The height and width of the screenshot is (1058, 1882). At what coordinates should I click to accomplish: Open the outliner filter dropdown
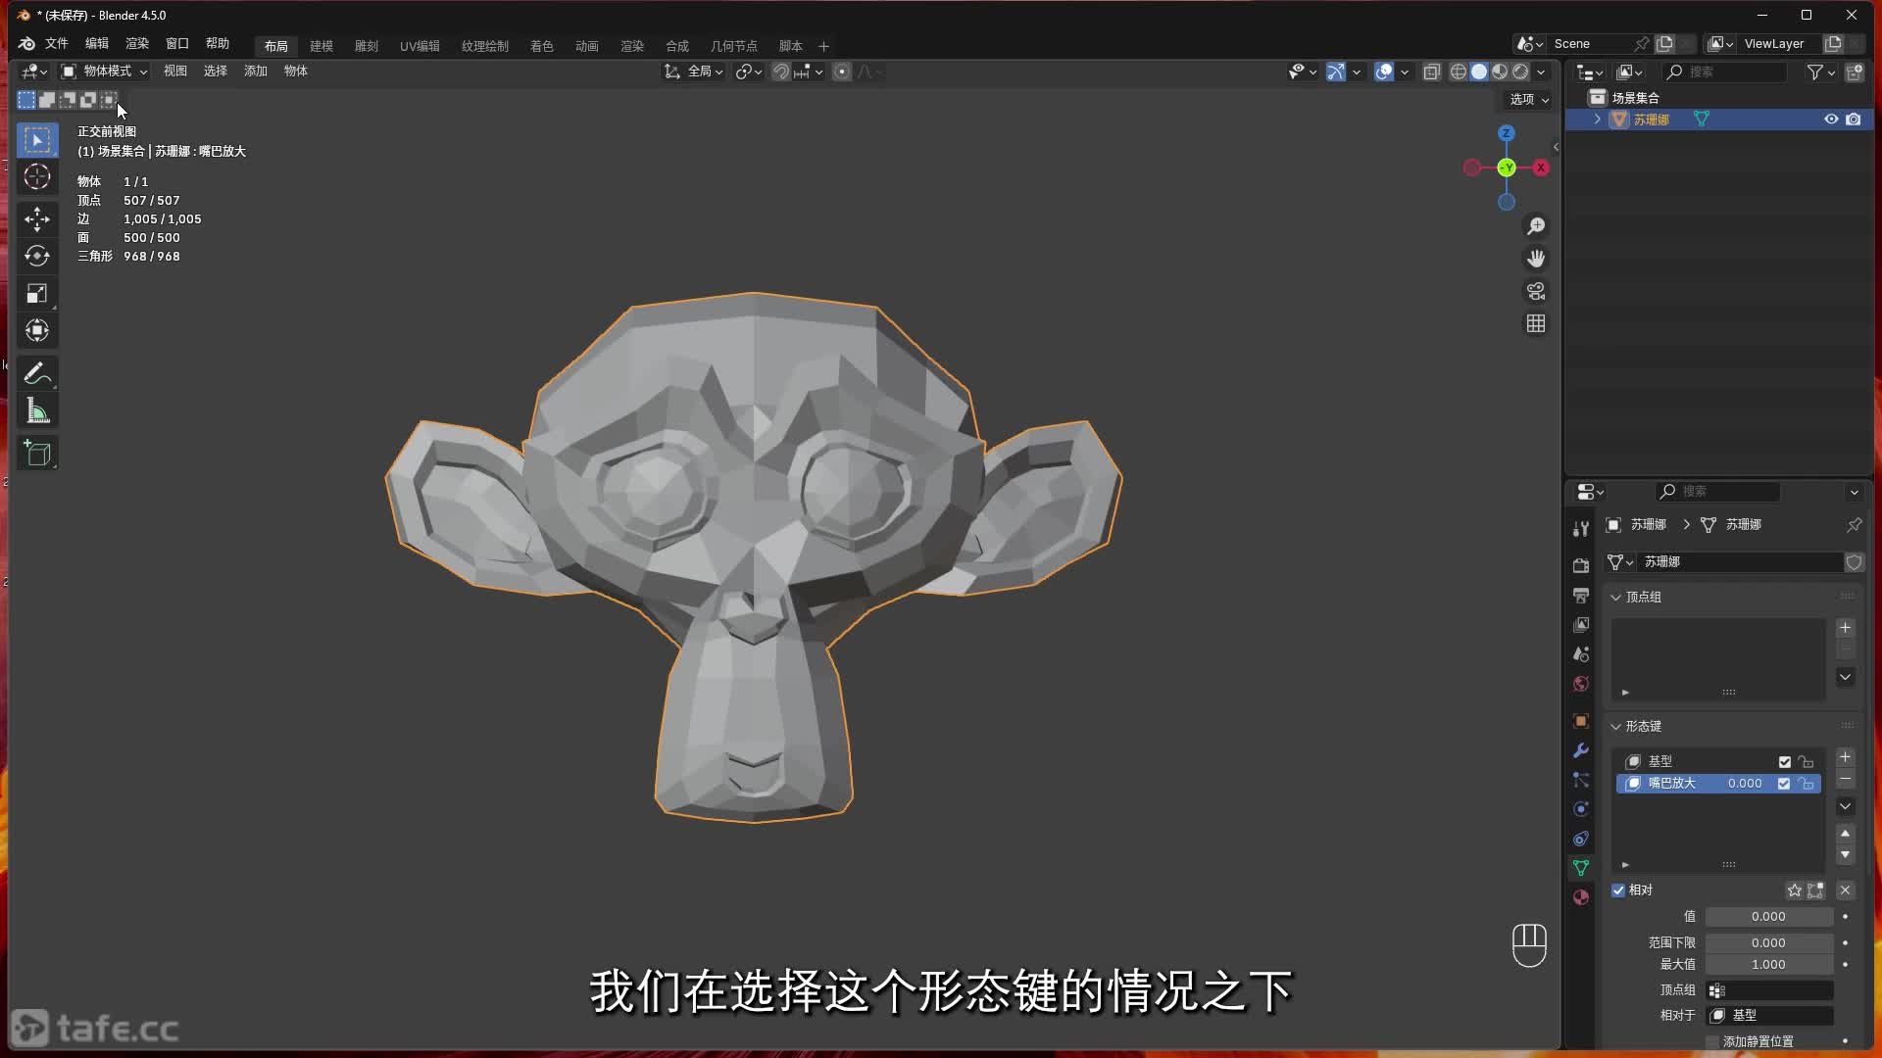pos(1820,72)
